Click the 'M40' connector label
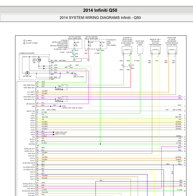This screenshot has height=196, width=193. pyautogui.click(x=76, y=57)
